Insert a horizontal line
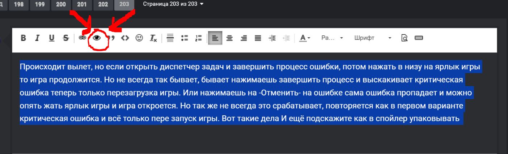Image resolution: width=508 pixels, height=154 pixels. (x=170, y=38)
